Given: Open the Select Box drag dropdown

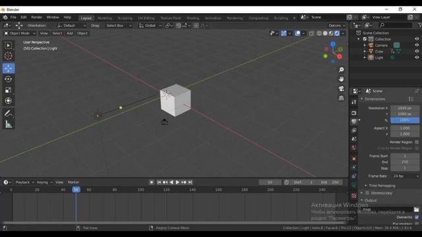Looking at the screenshot, I should [119, 26].
